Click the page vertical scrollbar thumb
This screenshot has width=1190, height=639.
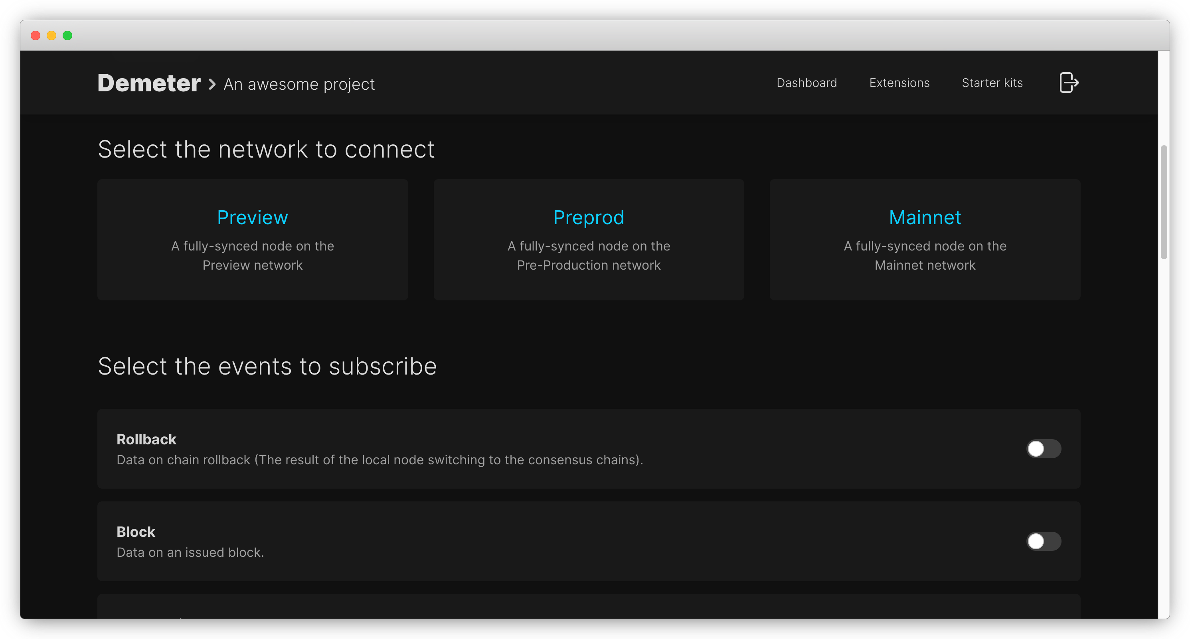(1164, 202)
